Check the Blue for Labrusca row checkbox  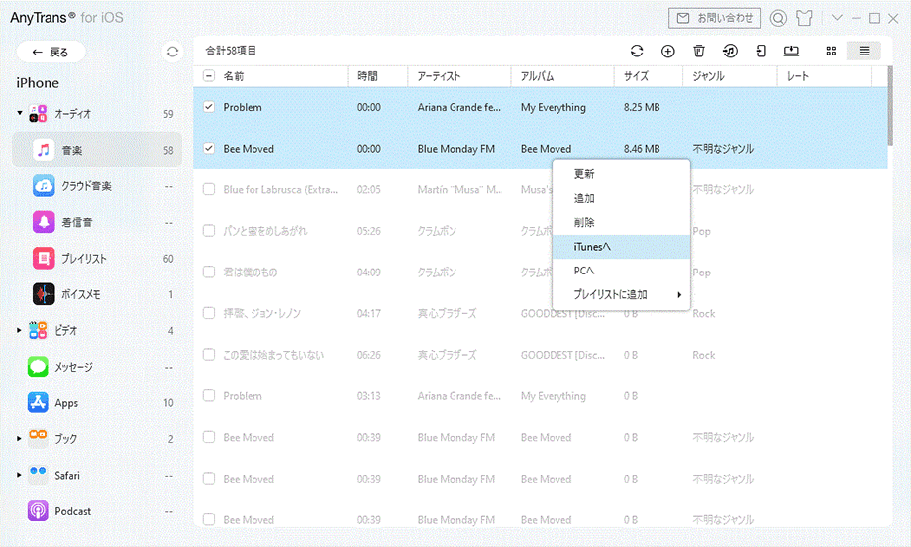pos(209,189)
